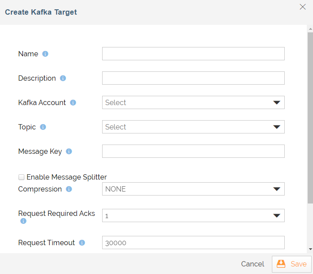Viewport: 313px width, 274px height.
Task: Click the Request Required Acks info icon
Action: click(x=23, y=221)
